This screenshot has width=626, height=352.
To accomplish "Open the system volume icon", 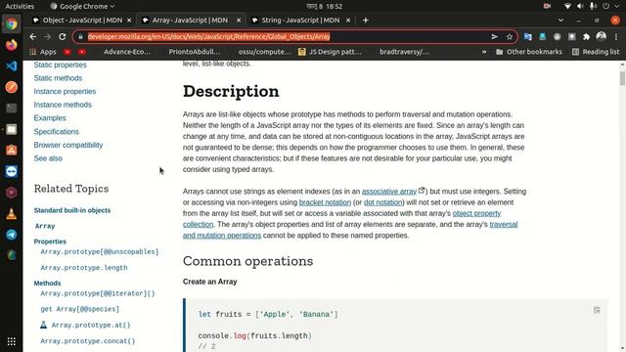I will (580, 7).
